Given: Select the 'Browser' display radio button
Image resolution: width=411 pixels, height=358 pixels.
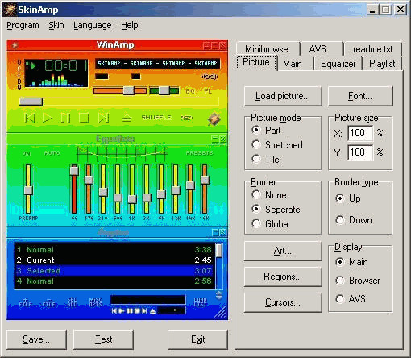Looking at the screenshot, I should tap(340, 281).
